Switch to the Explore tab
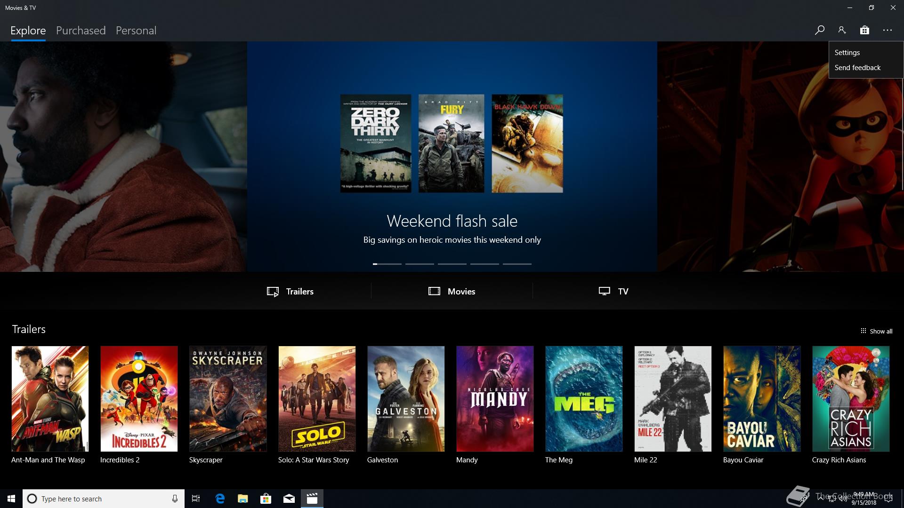This screenshot has height=508, width=904. point(28,31)
